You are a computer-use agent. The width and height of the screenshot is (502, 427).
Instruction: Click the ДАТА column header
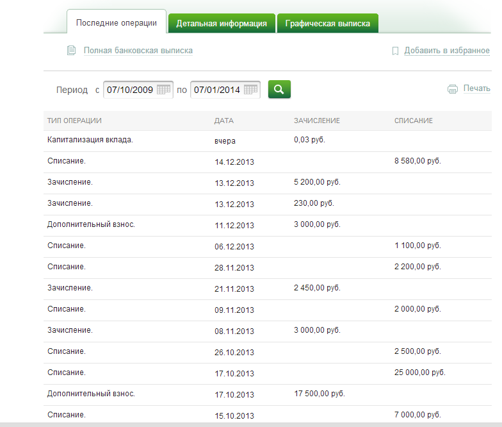[224, 121]
